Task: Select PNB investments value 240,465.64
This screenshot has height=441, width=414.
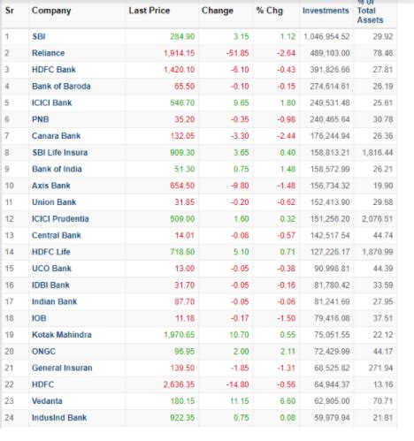Action: (330, 119)
